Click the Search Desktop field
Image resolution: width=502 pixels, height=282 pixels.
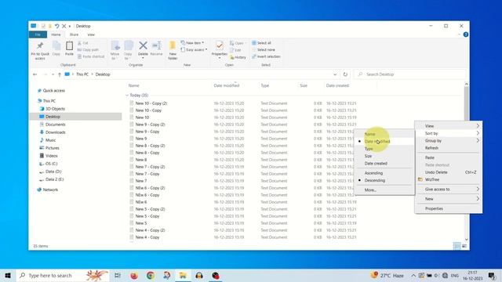409,74
